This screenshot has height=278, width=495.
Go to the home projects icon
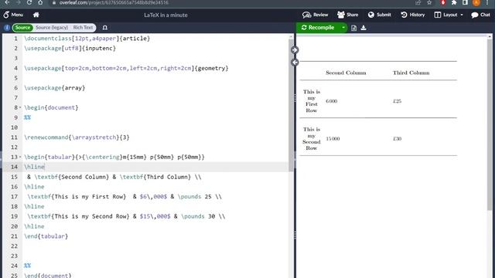point(36,15)
